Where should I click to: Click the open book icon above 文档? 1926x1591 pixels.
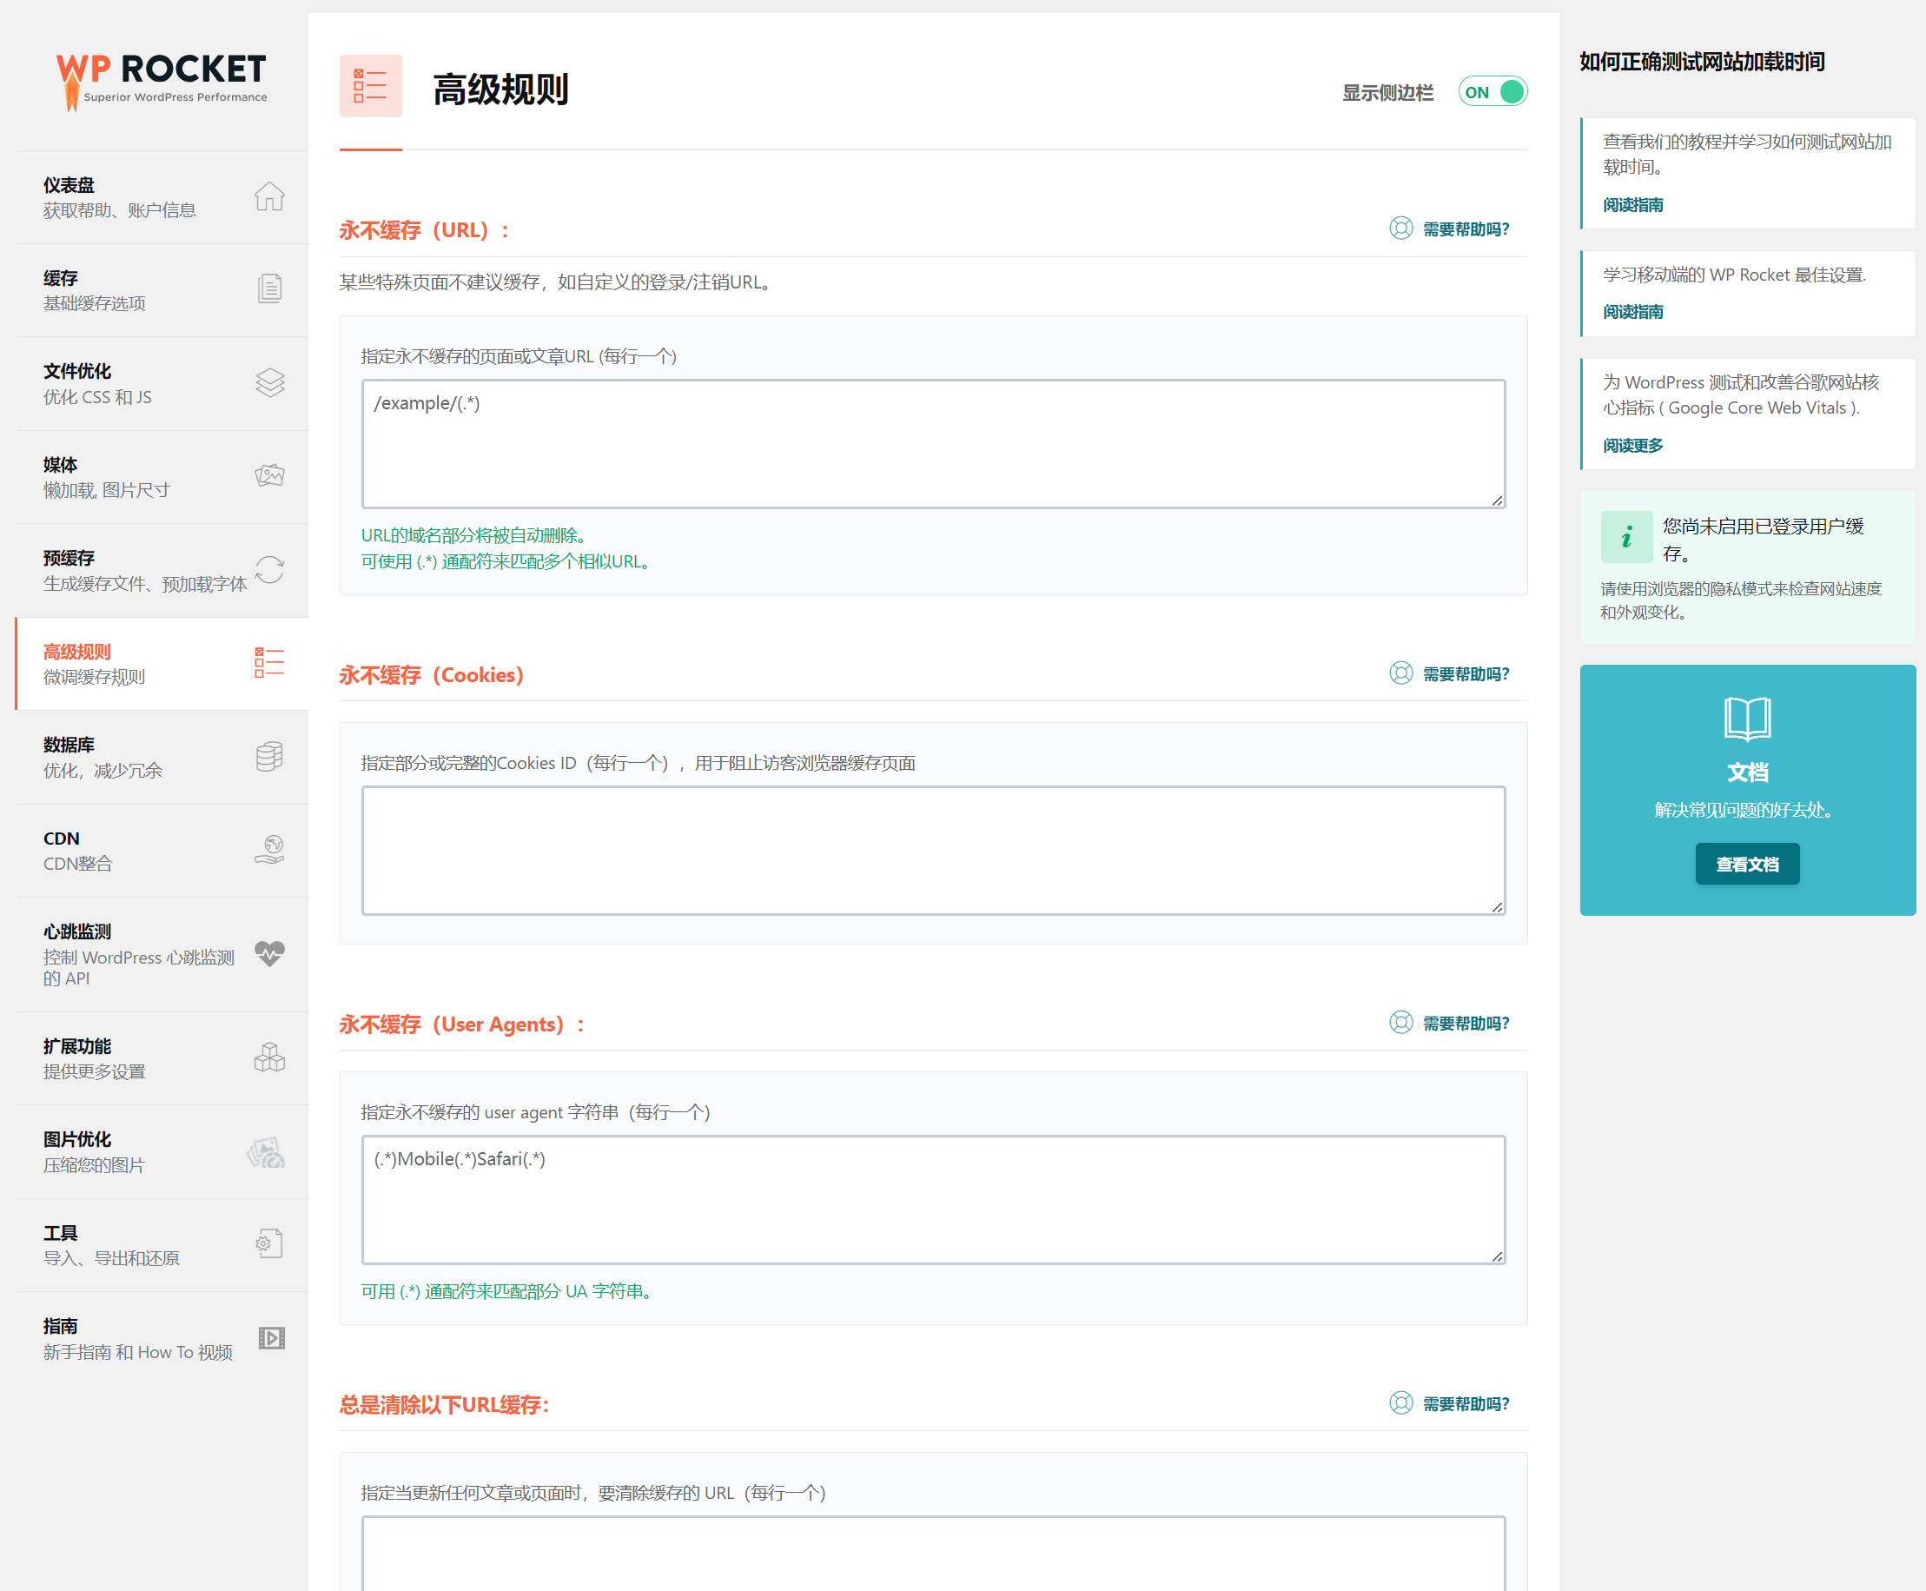pyautogui.click(x=1747, y=718)
